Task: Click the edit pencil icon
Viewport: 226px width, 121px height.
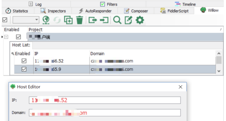Action: tap(129, 20)
